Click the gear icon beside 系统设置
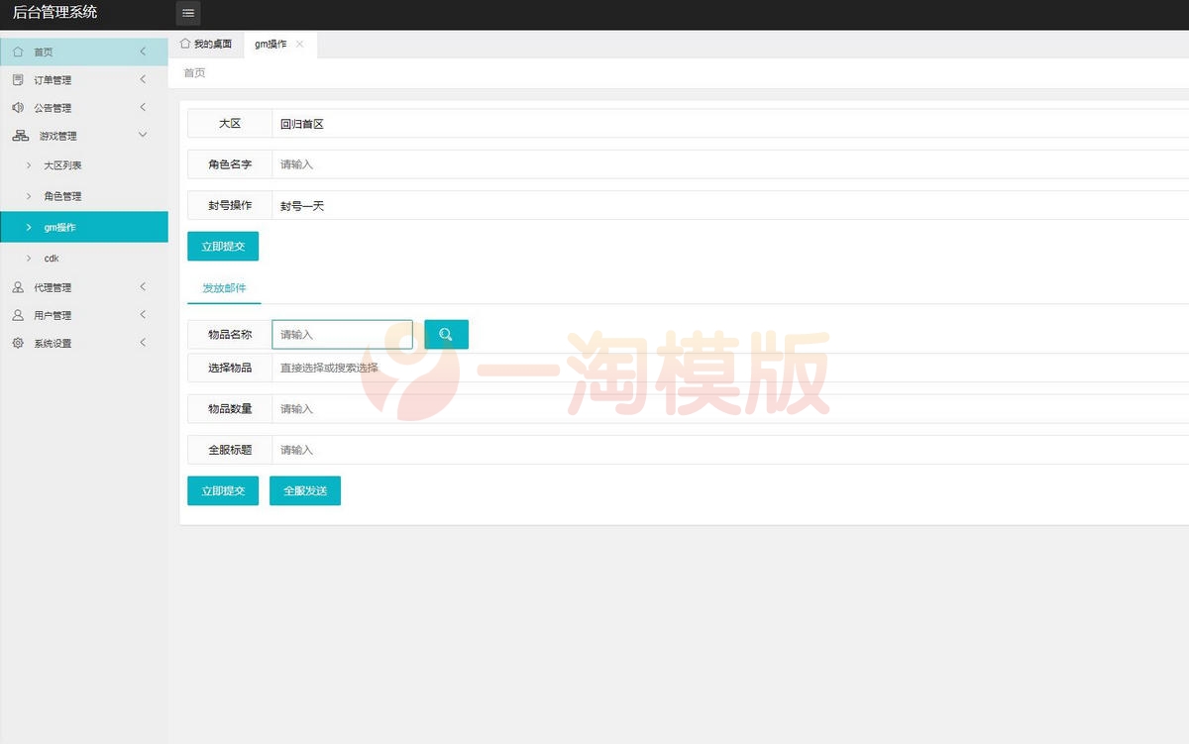1189x744 pixels. [18, 343]
